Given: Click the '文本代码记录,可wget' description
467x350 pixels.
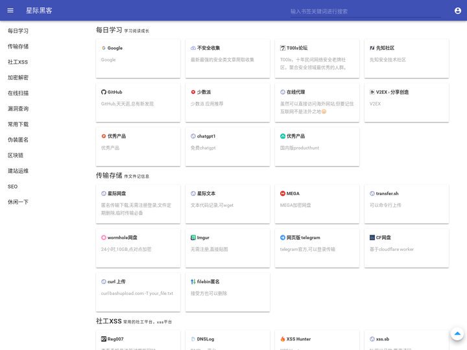Looking at the screenshot, I should (212, 205).
